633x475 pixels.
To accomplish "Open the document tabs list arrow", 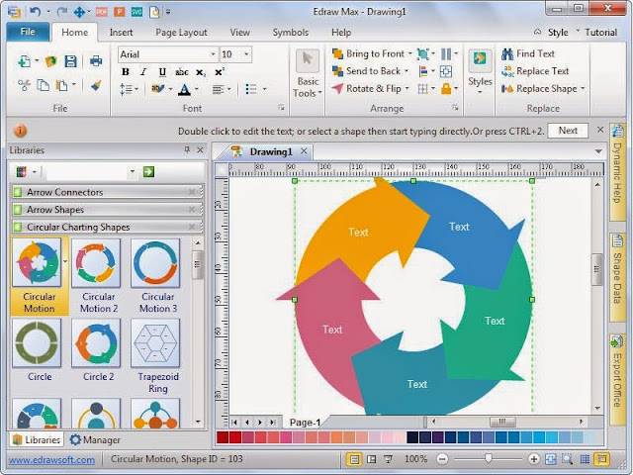I will pyautogui.click(x=598, y=151).
